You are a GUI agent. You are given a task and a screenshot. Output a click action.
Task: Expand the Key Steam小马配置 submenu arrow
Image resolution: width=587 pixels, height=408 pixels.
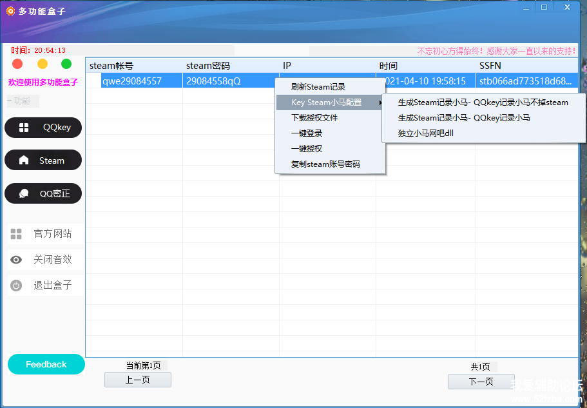(x=380, y=102)
